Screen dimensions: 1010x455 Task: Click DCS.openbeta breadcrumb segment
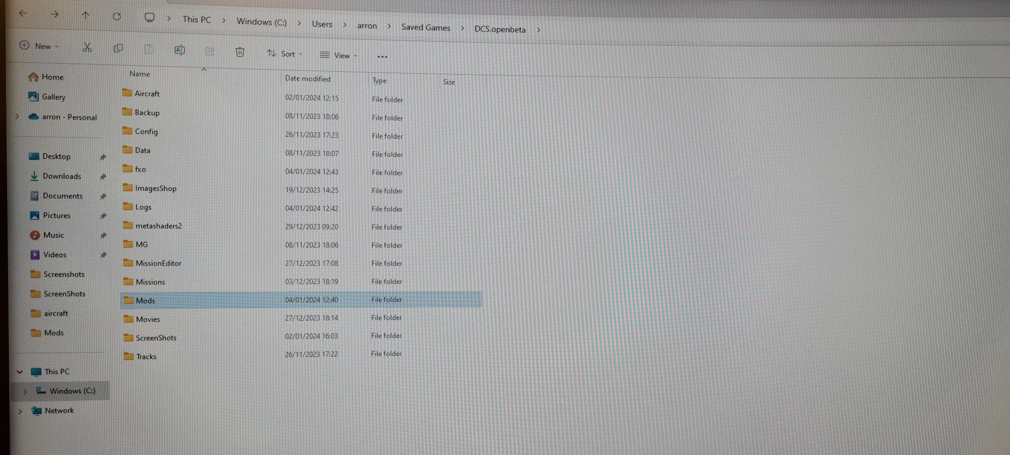pos(500,29)
